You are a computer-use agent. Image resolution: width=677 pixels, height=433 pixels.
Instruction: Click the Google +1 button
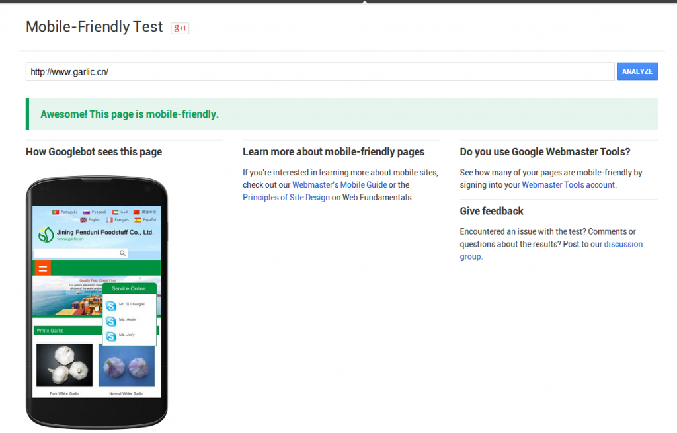(180, 28)
